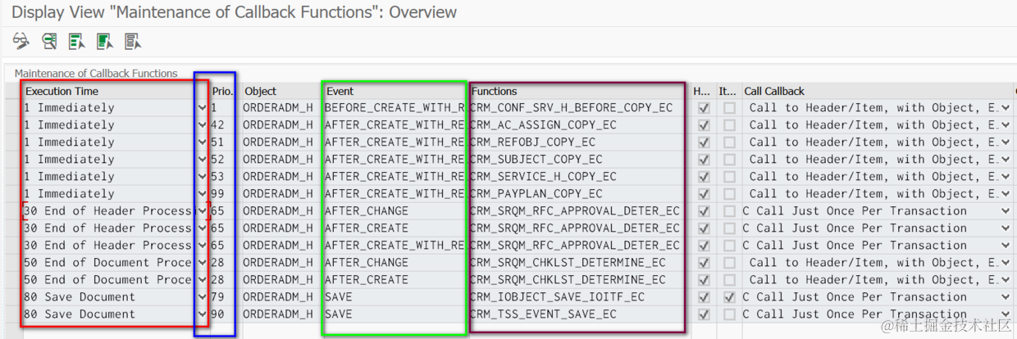This screenshot has width=1017, height=339.
Task: Uncheck Item checkbox for CRM_IOBJECT_SAVE_IOITF_EC row
Action: click(729, 297)
